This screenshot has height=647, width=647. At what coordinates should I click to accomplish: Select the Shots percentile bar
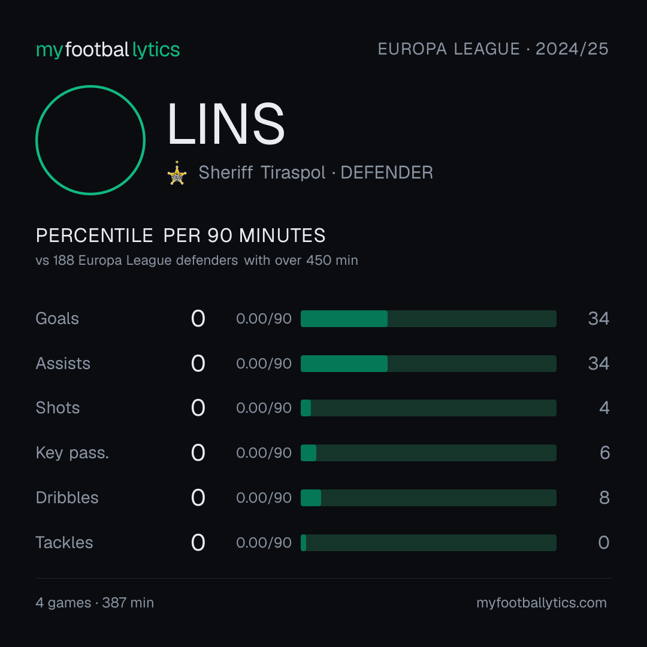click(428, 408)
